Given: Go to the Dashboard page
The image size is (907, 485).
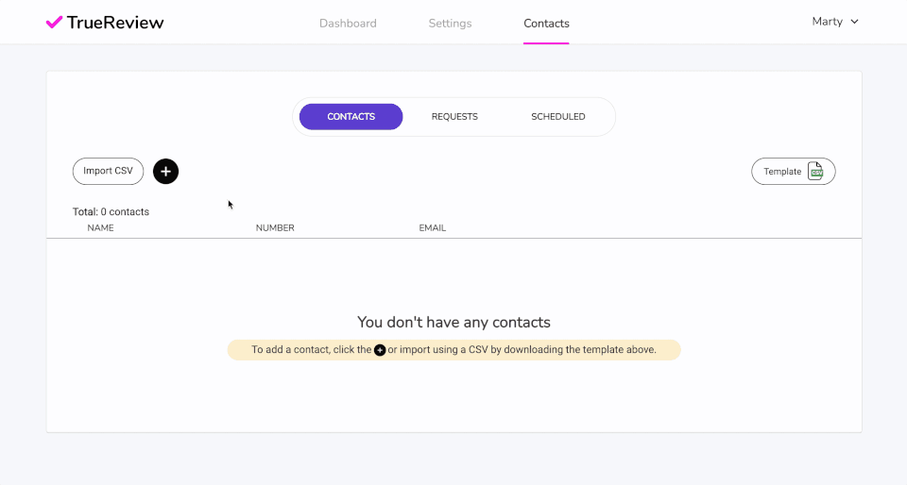Looking at the screenshot, I should (348, 24).
